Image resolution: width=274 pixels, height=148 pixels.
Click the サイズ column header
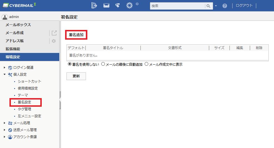219,48
